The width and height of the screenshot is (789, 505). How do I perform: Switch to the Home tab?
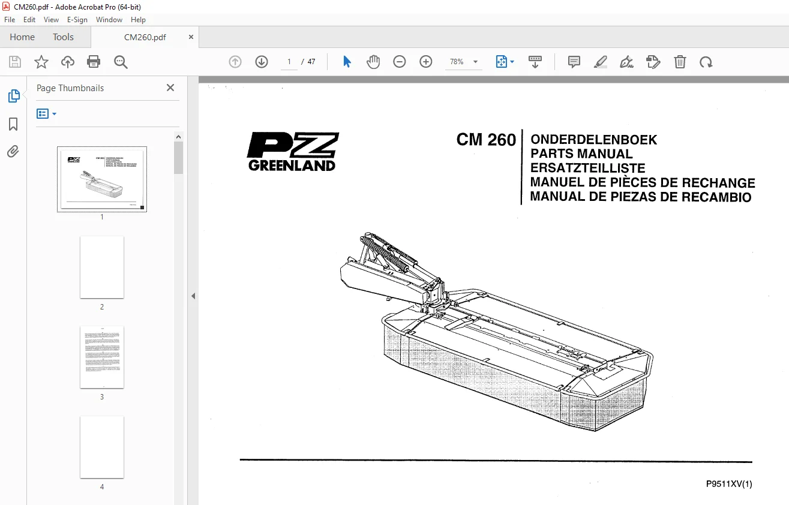[22, 37]
